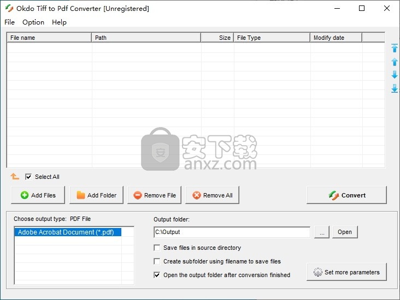The image size is (400, 300).
Task: Click the orange up-level arrow icon
Action: click(x=15, y=176)
